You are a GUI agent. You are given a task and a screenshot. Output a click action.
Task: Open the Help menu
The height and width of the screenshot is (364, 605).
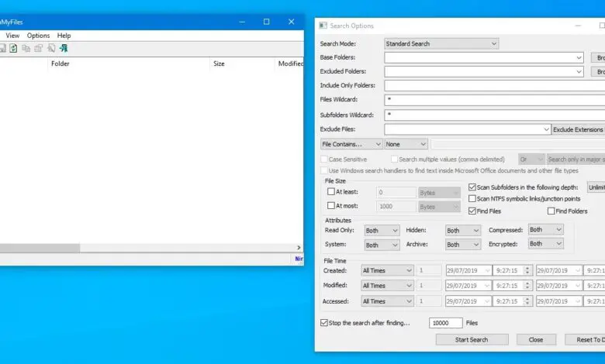coord(64,36)
